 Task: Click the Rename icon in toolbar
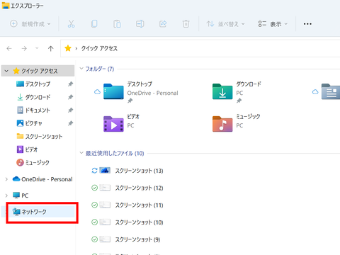pos(140,24)
